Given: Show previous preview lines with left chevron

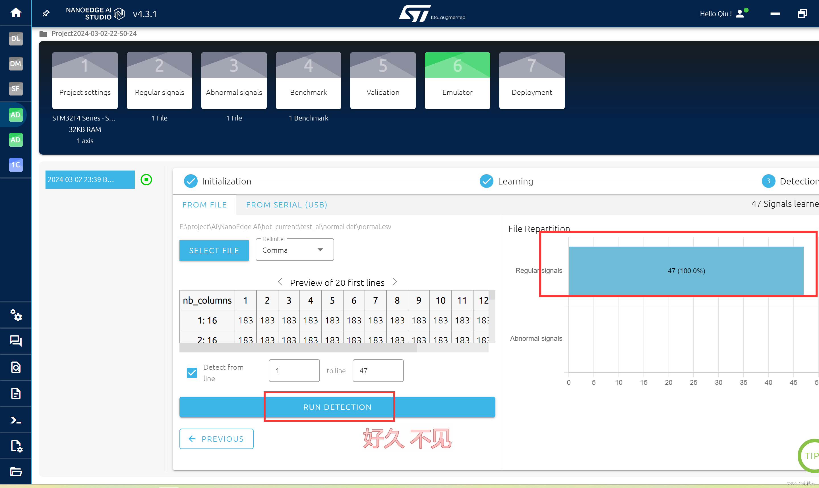Looking at the screenshot, I should pyautogui.click(x=280, y=282).
